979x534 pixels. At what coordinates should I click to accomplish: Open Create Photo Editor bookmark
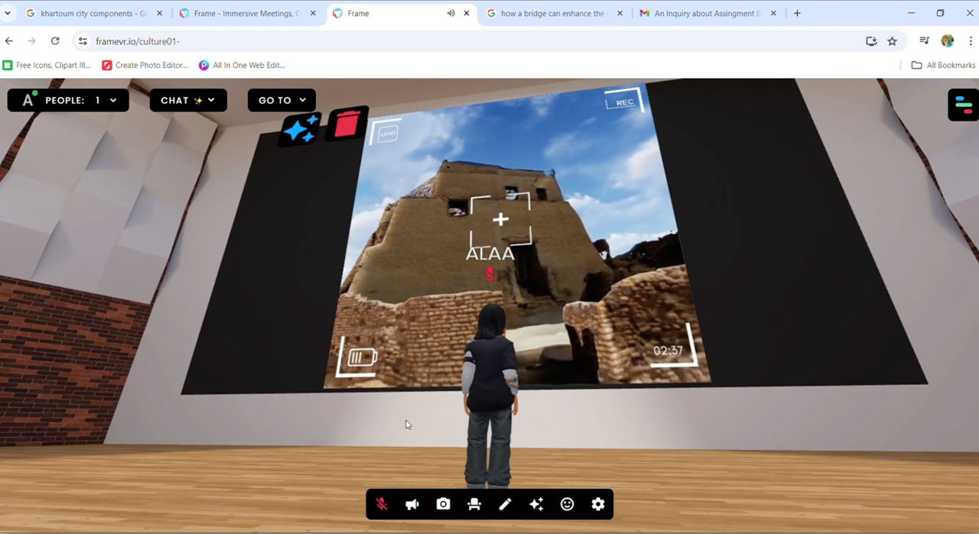point(145,66)
